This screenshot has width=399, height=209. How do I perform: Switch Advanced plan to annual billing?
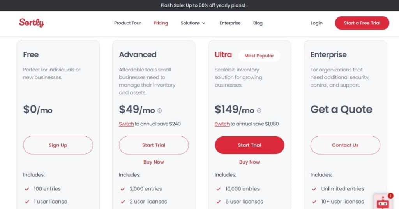click(x=126, y=124)
